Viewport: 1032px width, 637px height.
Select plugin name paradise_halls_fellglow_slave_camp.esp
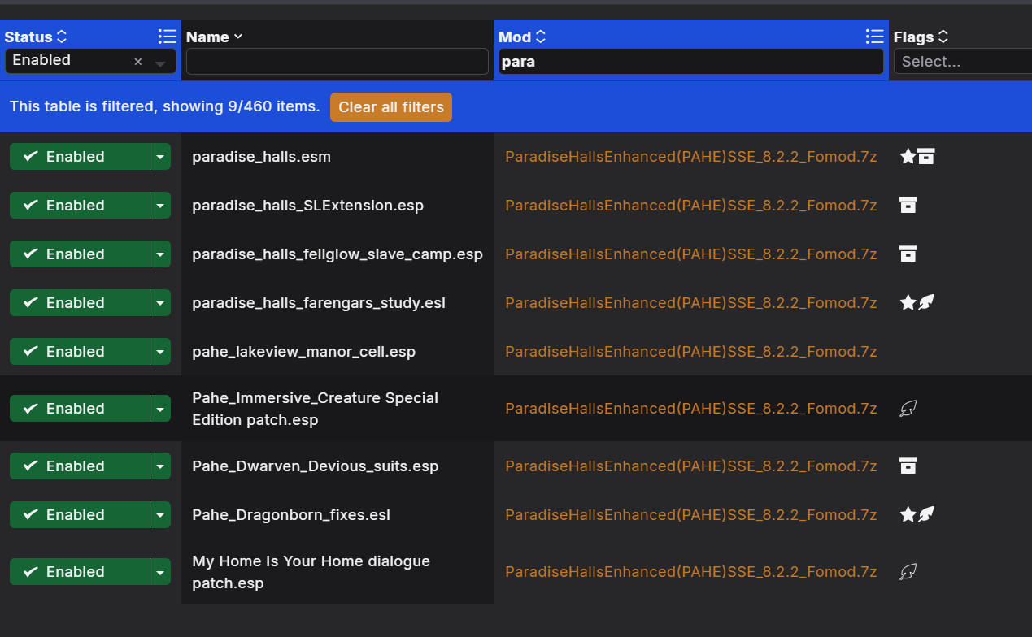[337, 254]
